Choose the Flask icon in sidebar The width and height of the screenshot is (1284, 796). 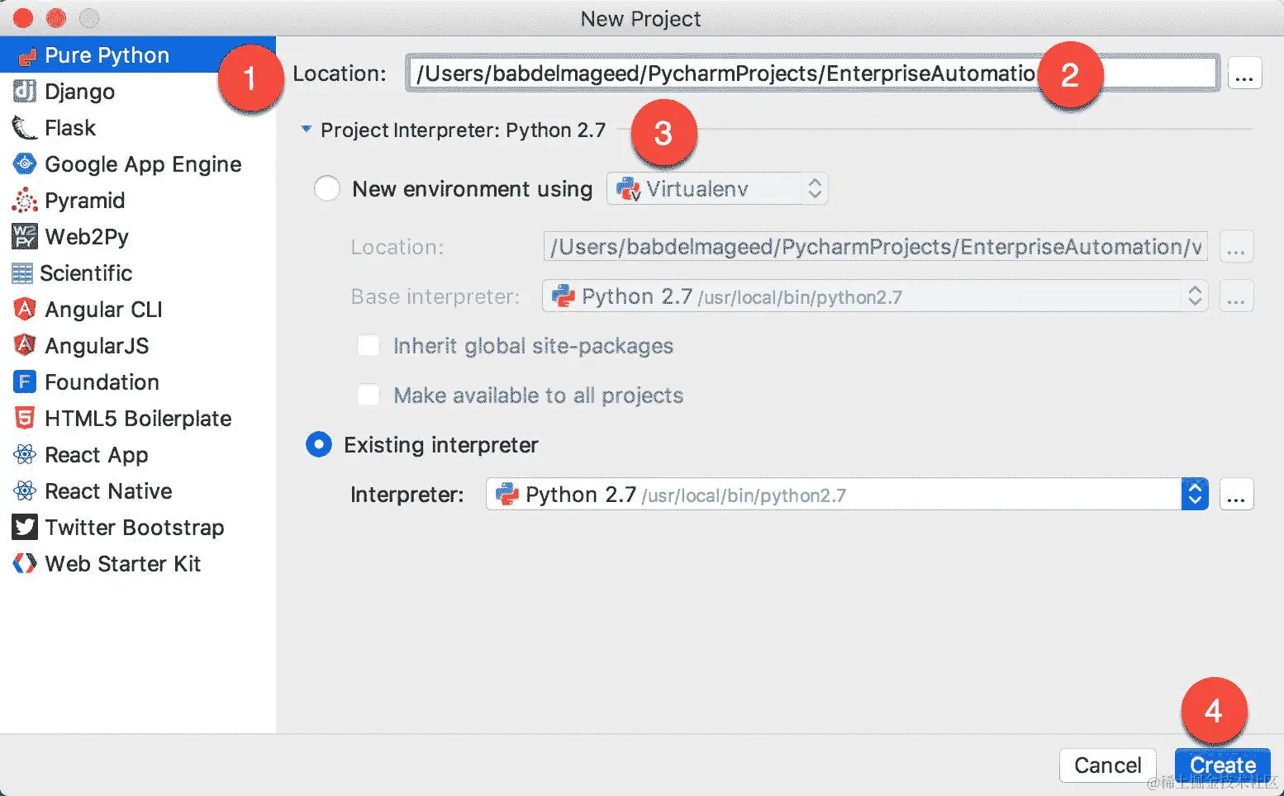click(x=25, y=127)
